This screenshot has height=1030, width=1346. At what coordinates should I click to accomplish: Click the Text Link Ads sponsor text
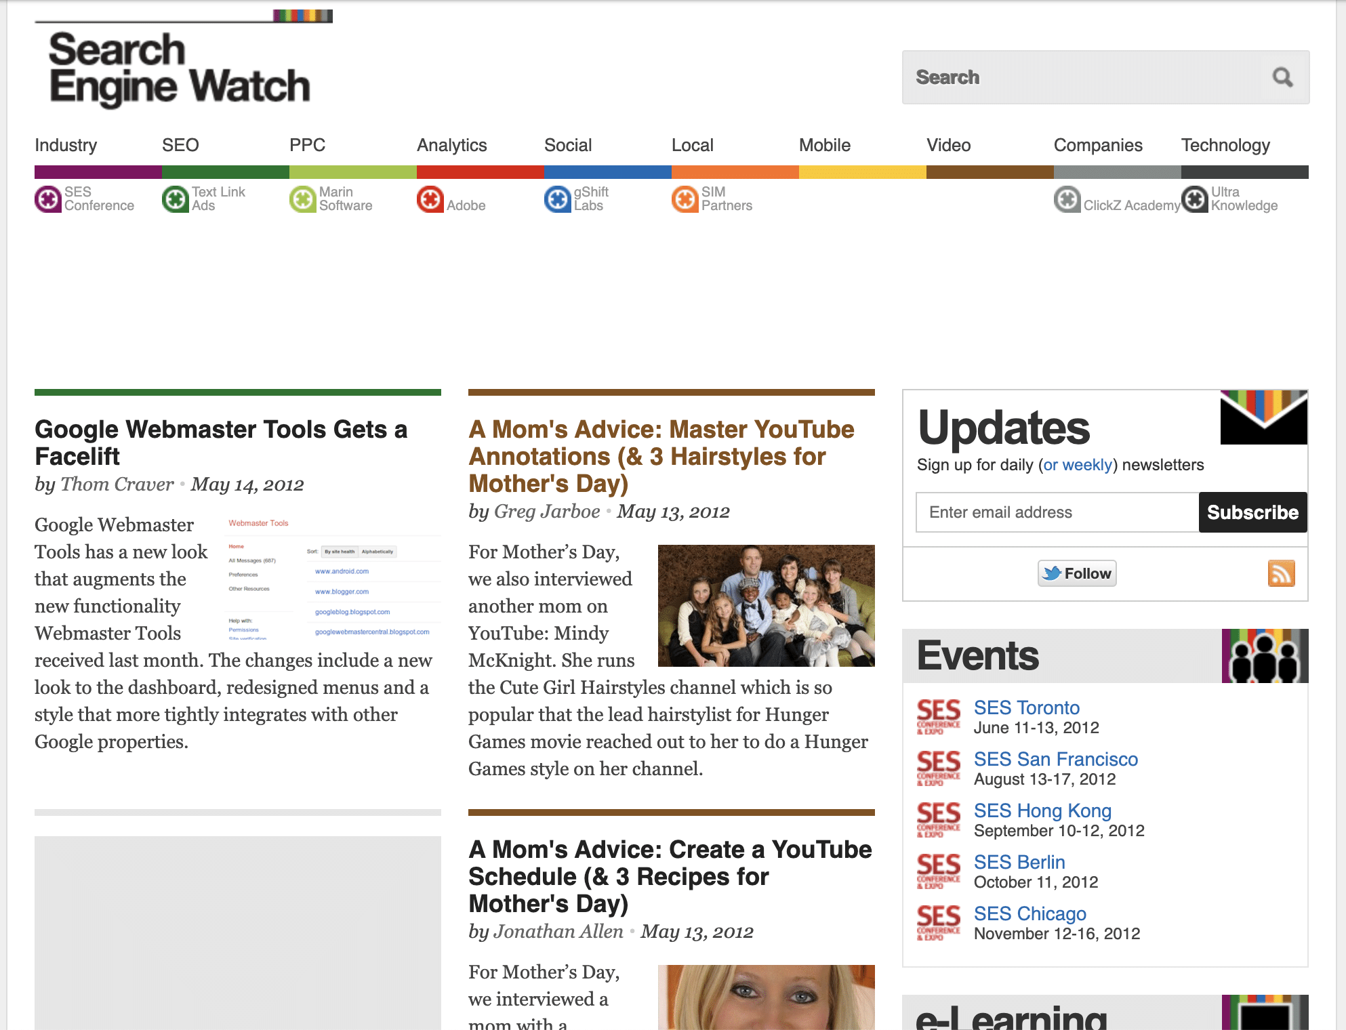218,199
